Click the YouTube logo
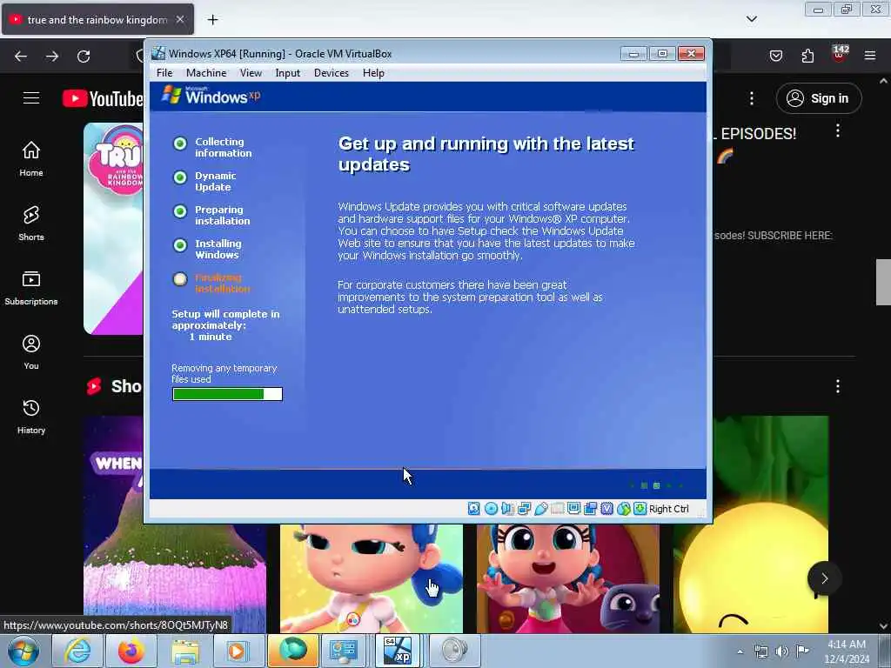Screen dimensions: 891x668 (103, 98)
